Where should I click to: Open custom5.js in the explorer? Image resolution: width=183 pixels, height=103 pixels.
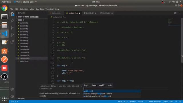point(24,35)
